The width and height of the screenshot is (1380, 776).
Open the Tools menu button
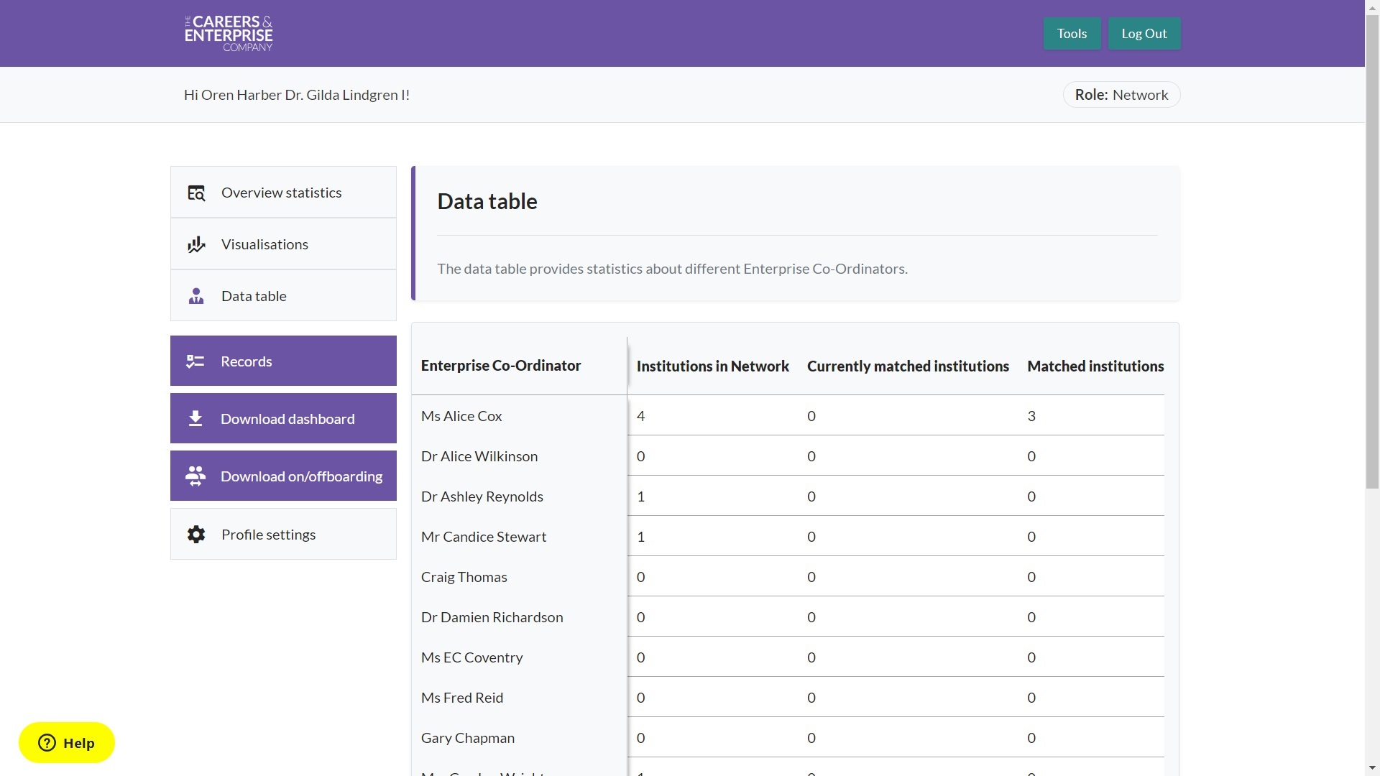click(1072, 34)
